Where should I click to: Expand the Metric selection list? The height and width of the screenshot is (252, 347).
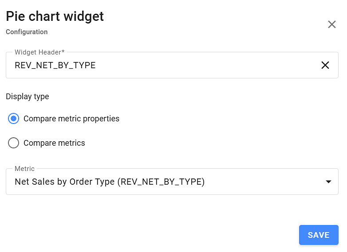tap(328, 182)
